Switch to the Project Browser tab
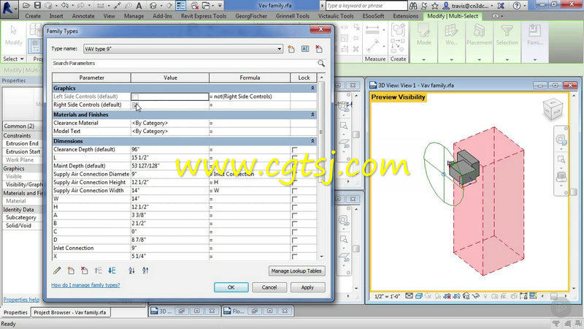Viewport: 584px width, 329px height. [70, 313]
